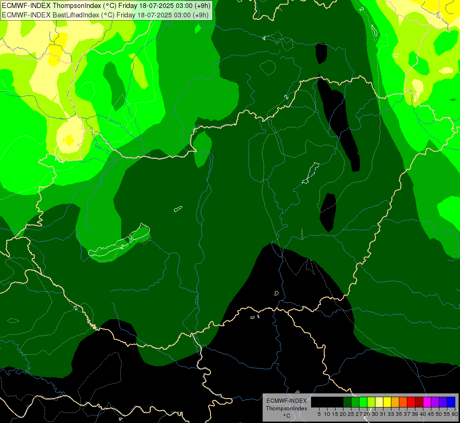Click the legend tick value '30'
Viewport: 460px width, 423px height.
[x=375, y=414]
